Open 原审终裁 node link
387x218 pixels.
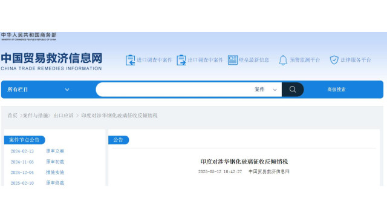[x=55, y=183]
